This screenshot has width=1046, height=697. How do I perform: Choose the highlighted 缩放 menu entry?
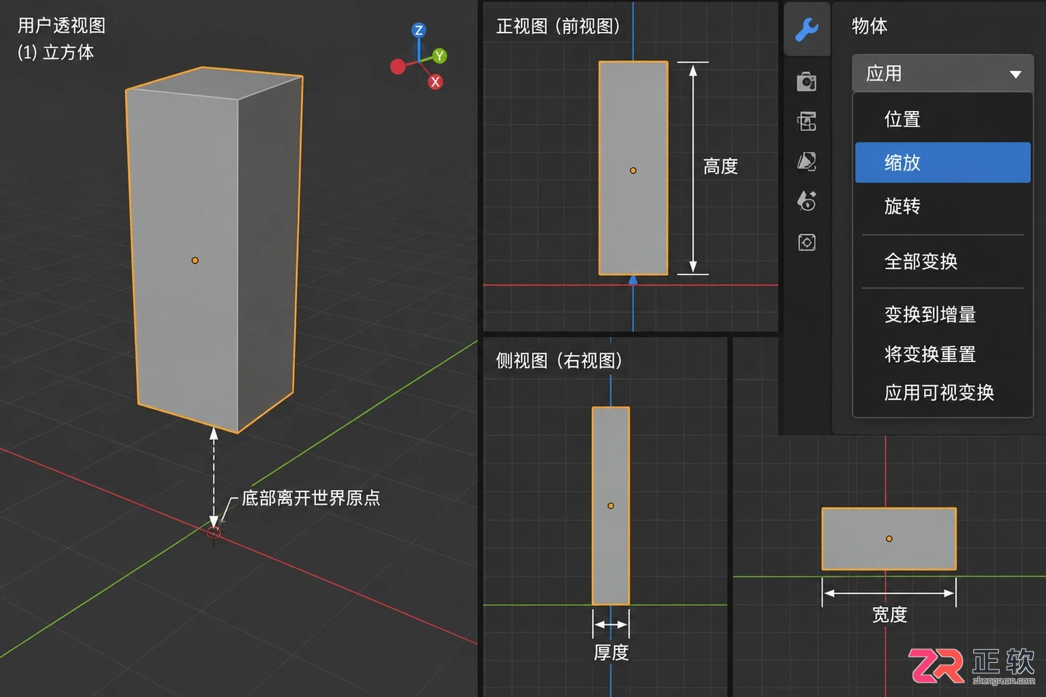tap(942, 163)
